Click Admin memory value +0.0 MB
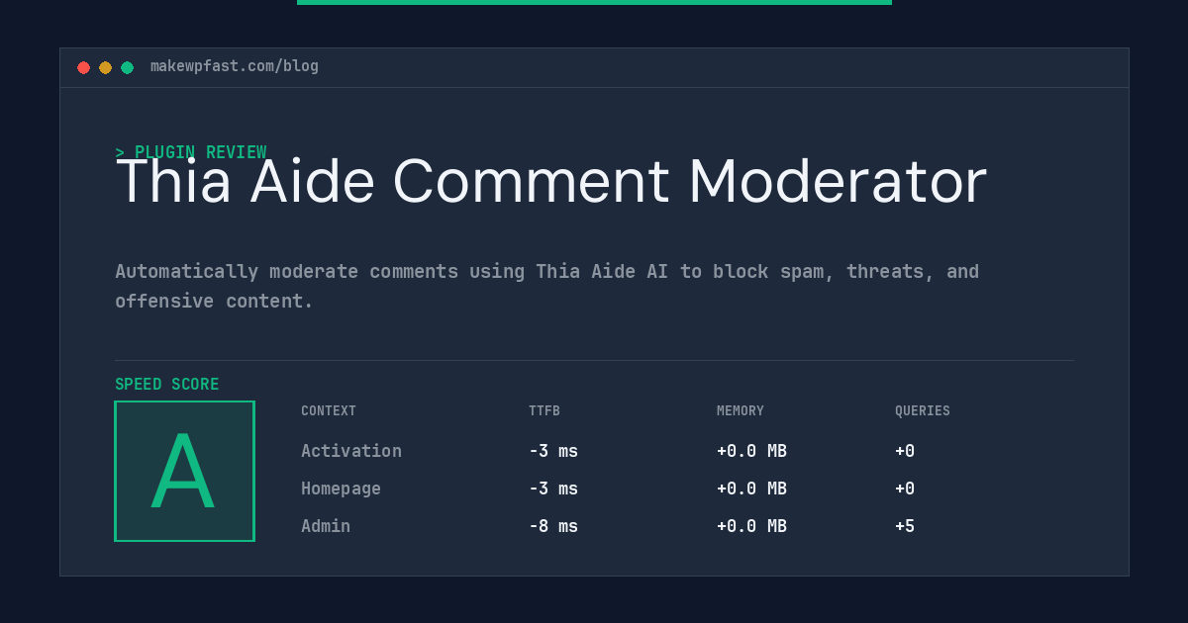This screenshot has height=623, width=1188. coord(751,526)
